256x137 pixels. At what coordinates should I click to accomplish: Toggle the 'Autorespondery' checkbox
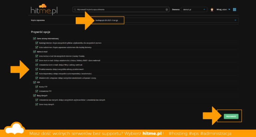point(37,74)
